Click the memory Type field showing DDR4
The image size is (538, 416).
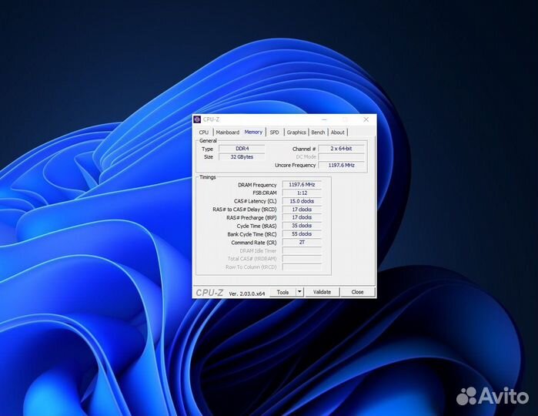tap(242, 149)
